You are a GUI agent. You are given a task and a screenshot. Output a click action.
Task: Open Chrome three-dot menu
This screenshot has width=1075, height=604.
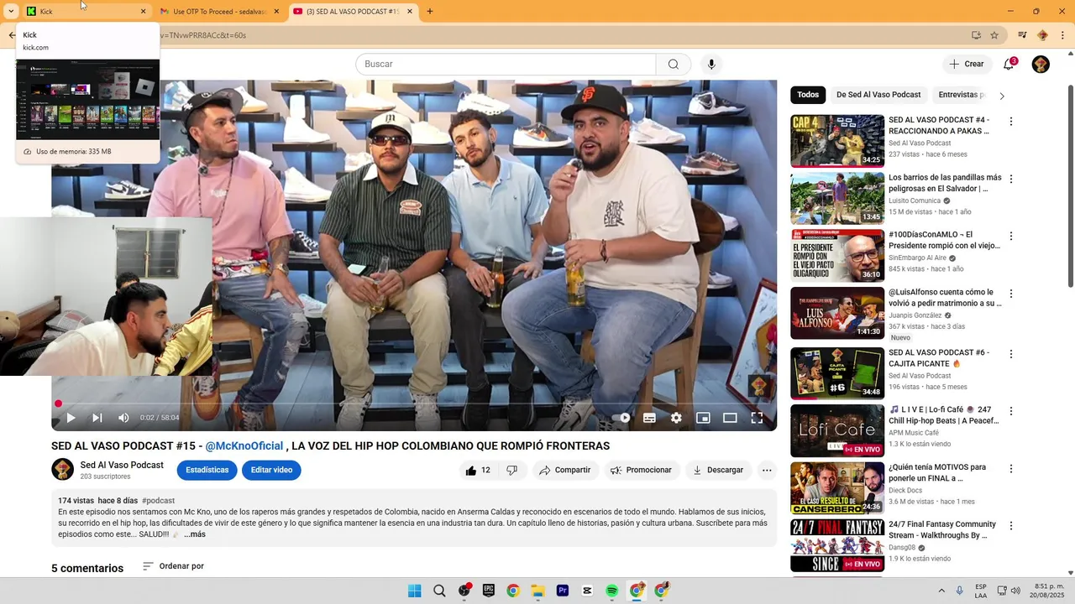pyautogui.click(x=1063, y=35)
